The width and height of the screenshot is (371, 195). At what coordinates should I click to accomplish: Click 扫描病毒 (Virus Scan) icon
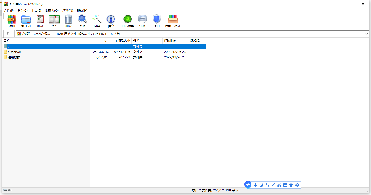128,20
